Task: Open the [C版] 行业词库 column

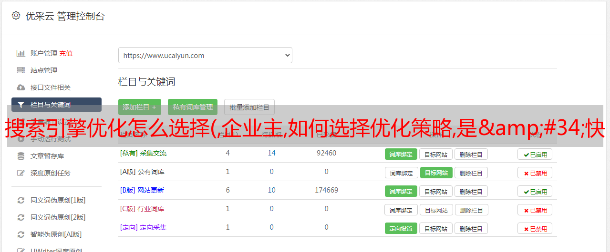Action: coord(142,209)
